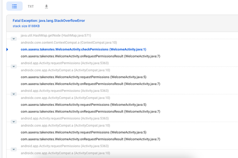This screenshot has height=158, width=238.
Task: Switch to the list stack trace view
Action: pyautogui.click(x=14, y=6)
